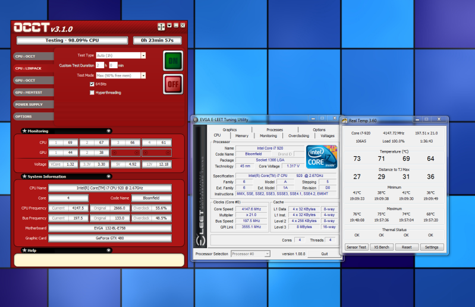The height and width of the screenshot is (307, 475).
Task: Click the 73 core temperature in Real Temp
Action: pyautogui.click(x=357, y=159)
